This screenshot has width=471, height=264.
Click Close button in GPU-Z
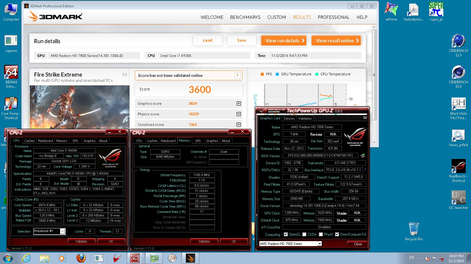click(358, 244)
